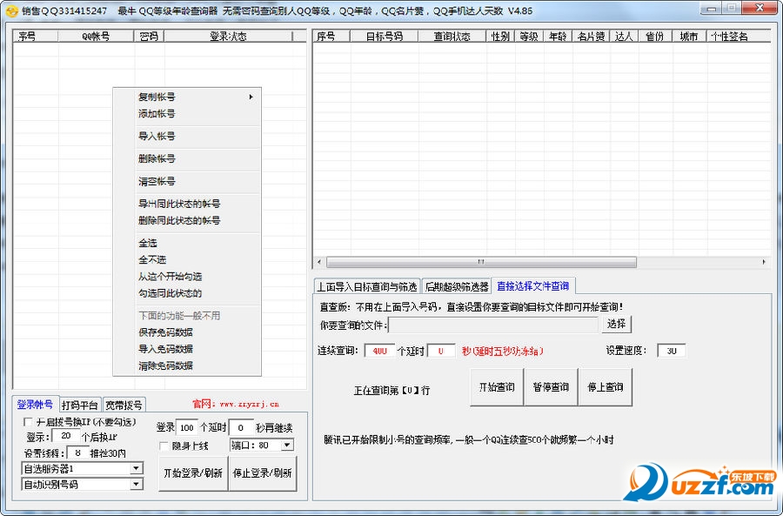Select 清空帐号 in the context menu

click(x=157, y=182)
